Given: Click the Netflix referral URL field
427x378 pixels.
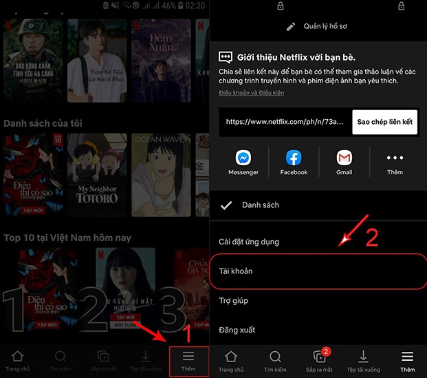Looking at the screenshot, I should pyautogui.click(x=285, y=122).
